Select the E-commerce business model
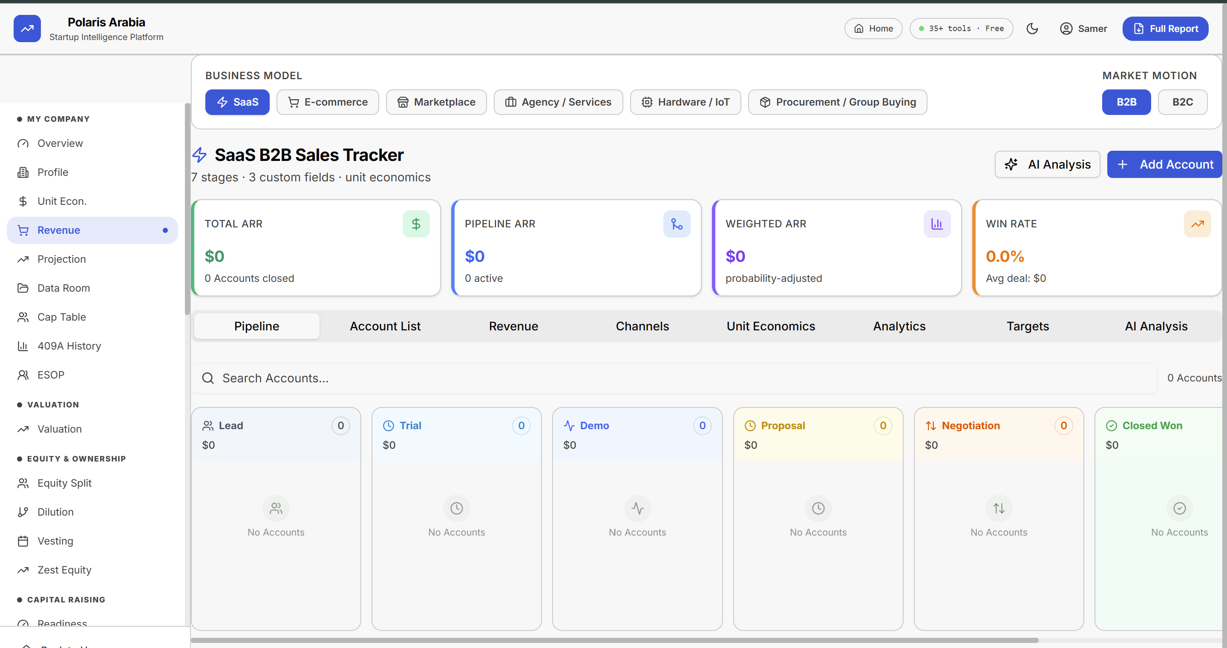 click(328, 102)
